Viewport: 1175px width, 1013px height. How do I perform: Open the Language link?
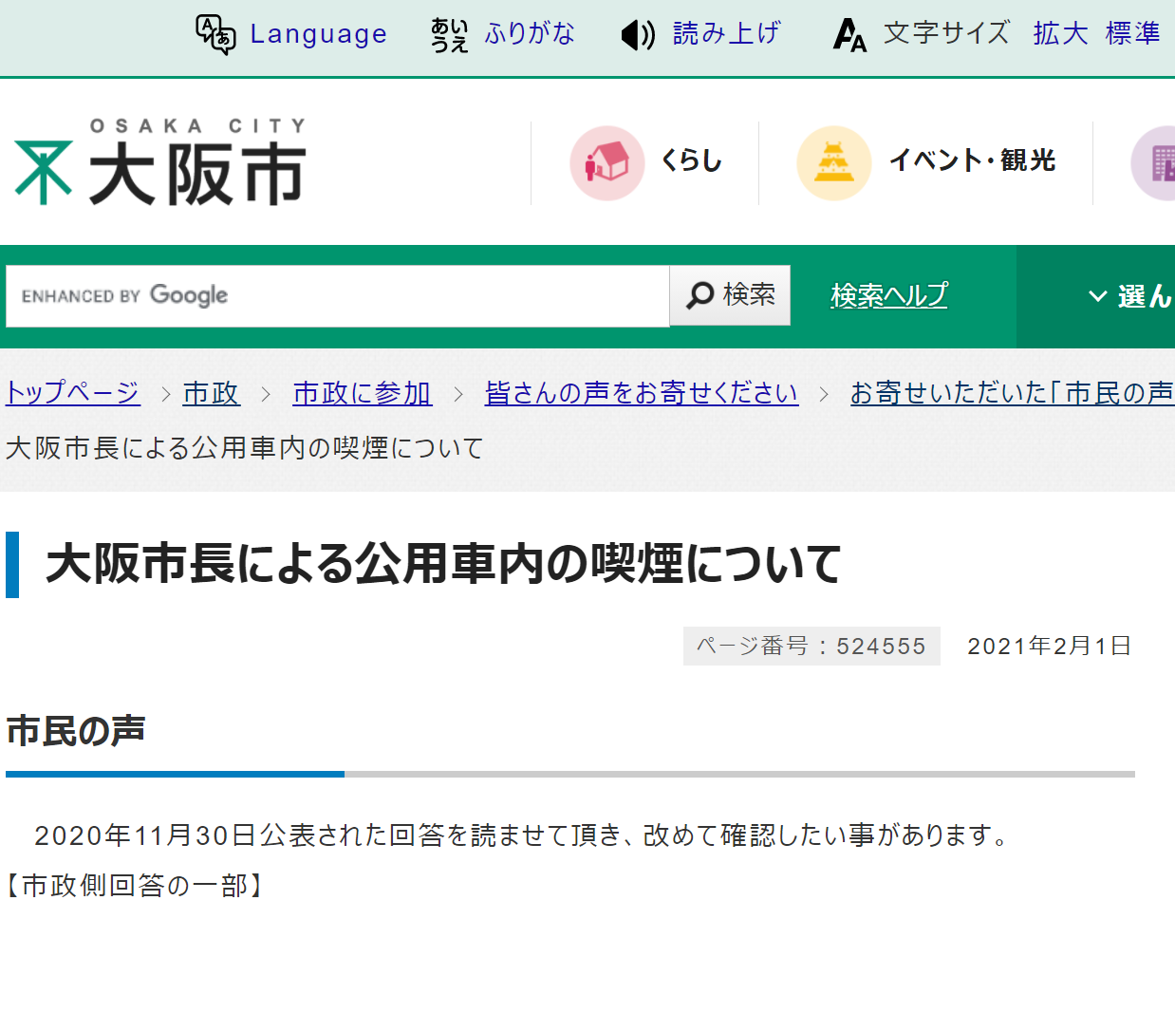pos(318,34)
